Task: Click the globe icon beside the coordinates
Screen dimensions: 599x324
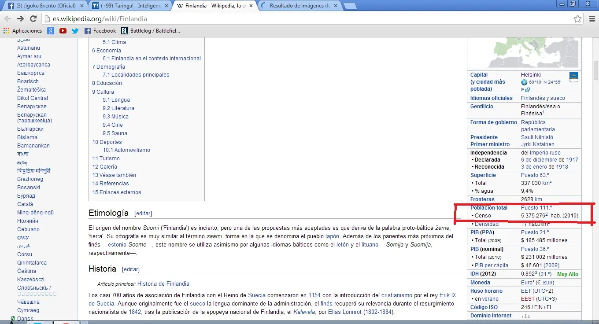Action: (x=524, y=82)
